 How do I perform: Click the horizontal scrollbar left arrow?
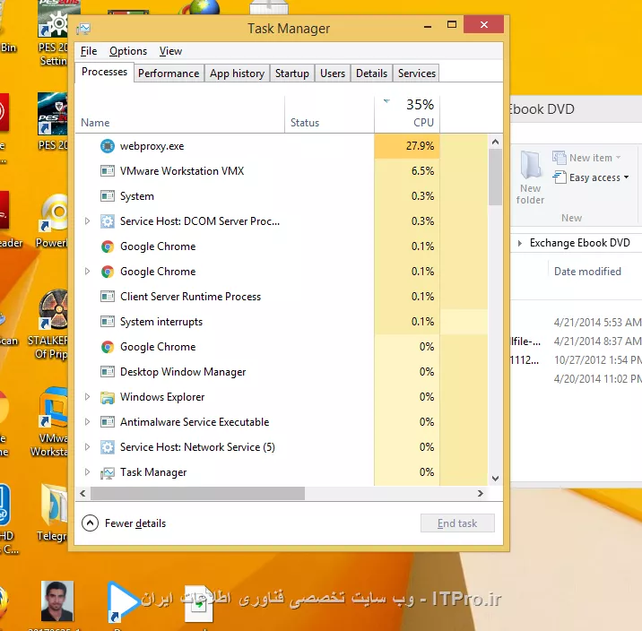click(82, 494)
